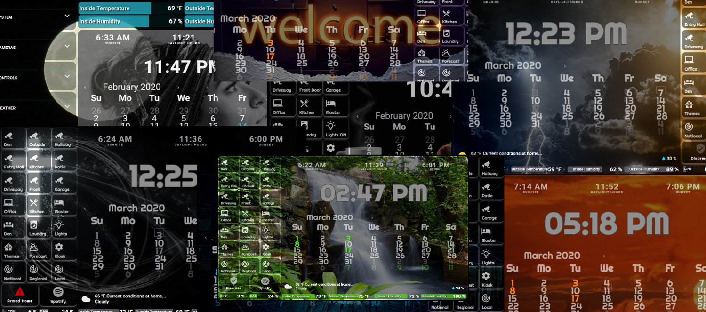Toggle Lights ON tile in the 10:4 panel

[335, 128]
